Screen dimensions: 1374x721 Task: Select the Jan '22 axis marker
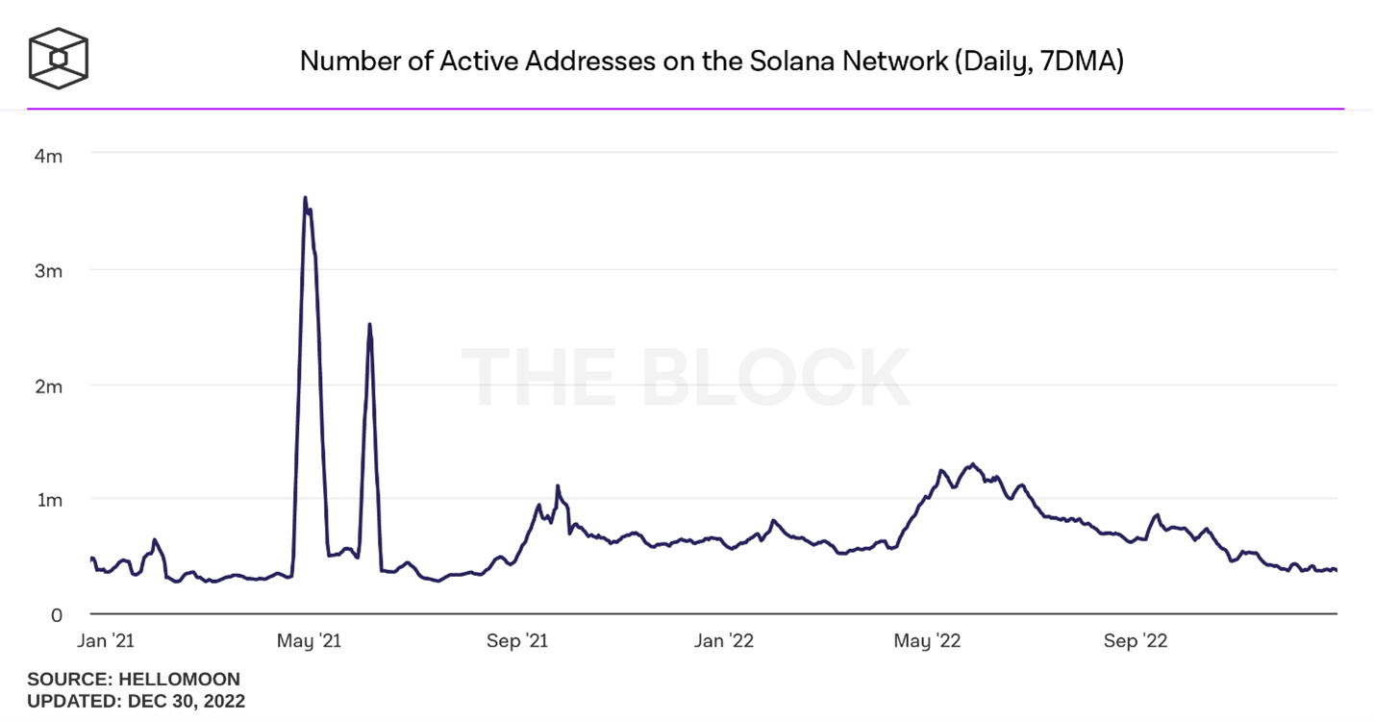tap(723, 641)
